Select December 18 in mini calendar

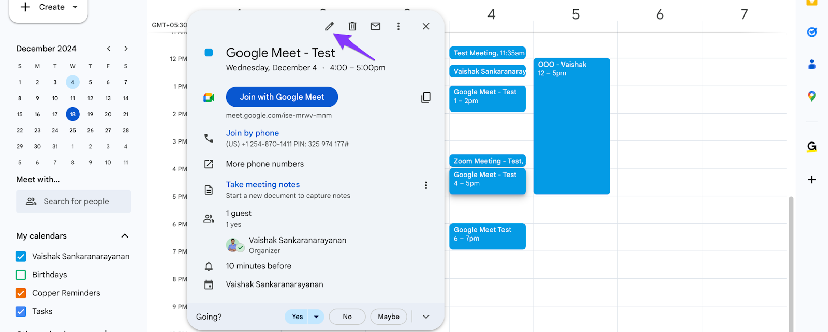tap(72, 114)
